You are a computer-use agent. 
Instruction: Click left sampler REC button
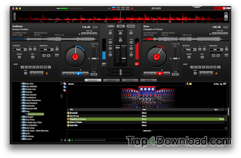click(x=57, y=55)
